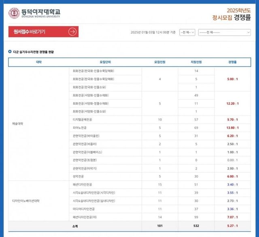Click the 모집단위 column header
The width and height of the screenshot is (259, 237).
(105, 62)
